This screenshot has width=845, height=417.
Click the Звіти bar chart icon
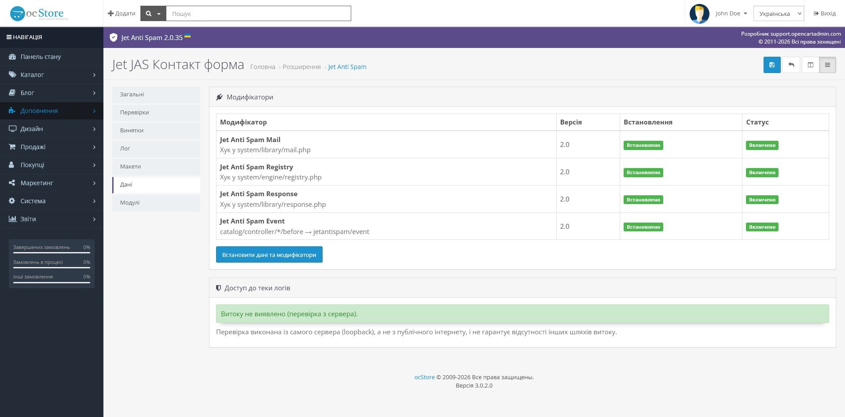tap(12, 219)
